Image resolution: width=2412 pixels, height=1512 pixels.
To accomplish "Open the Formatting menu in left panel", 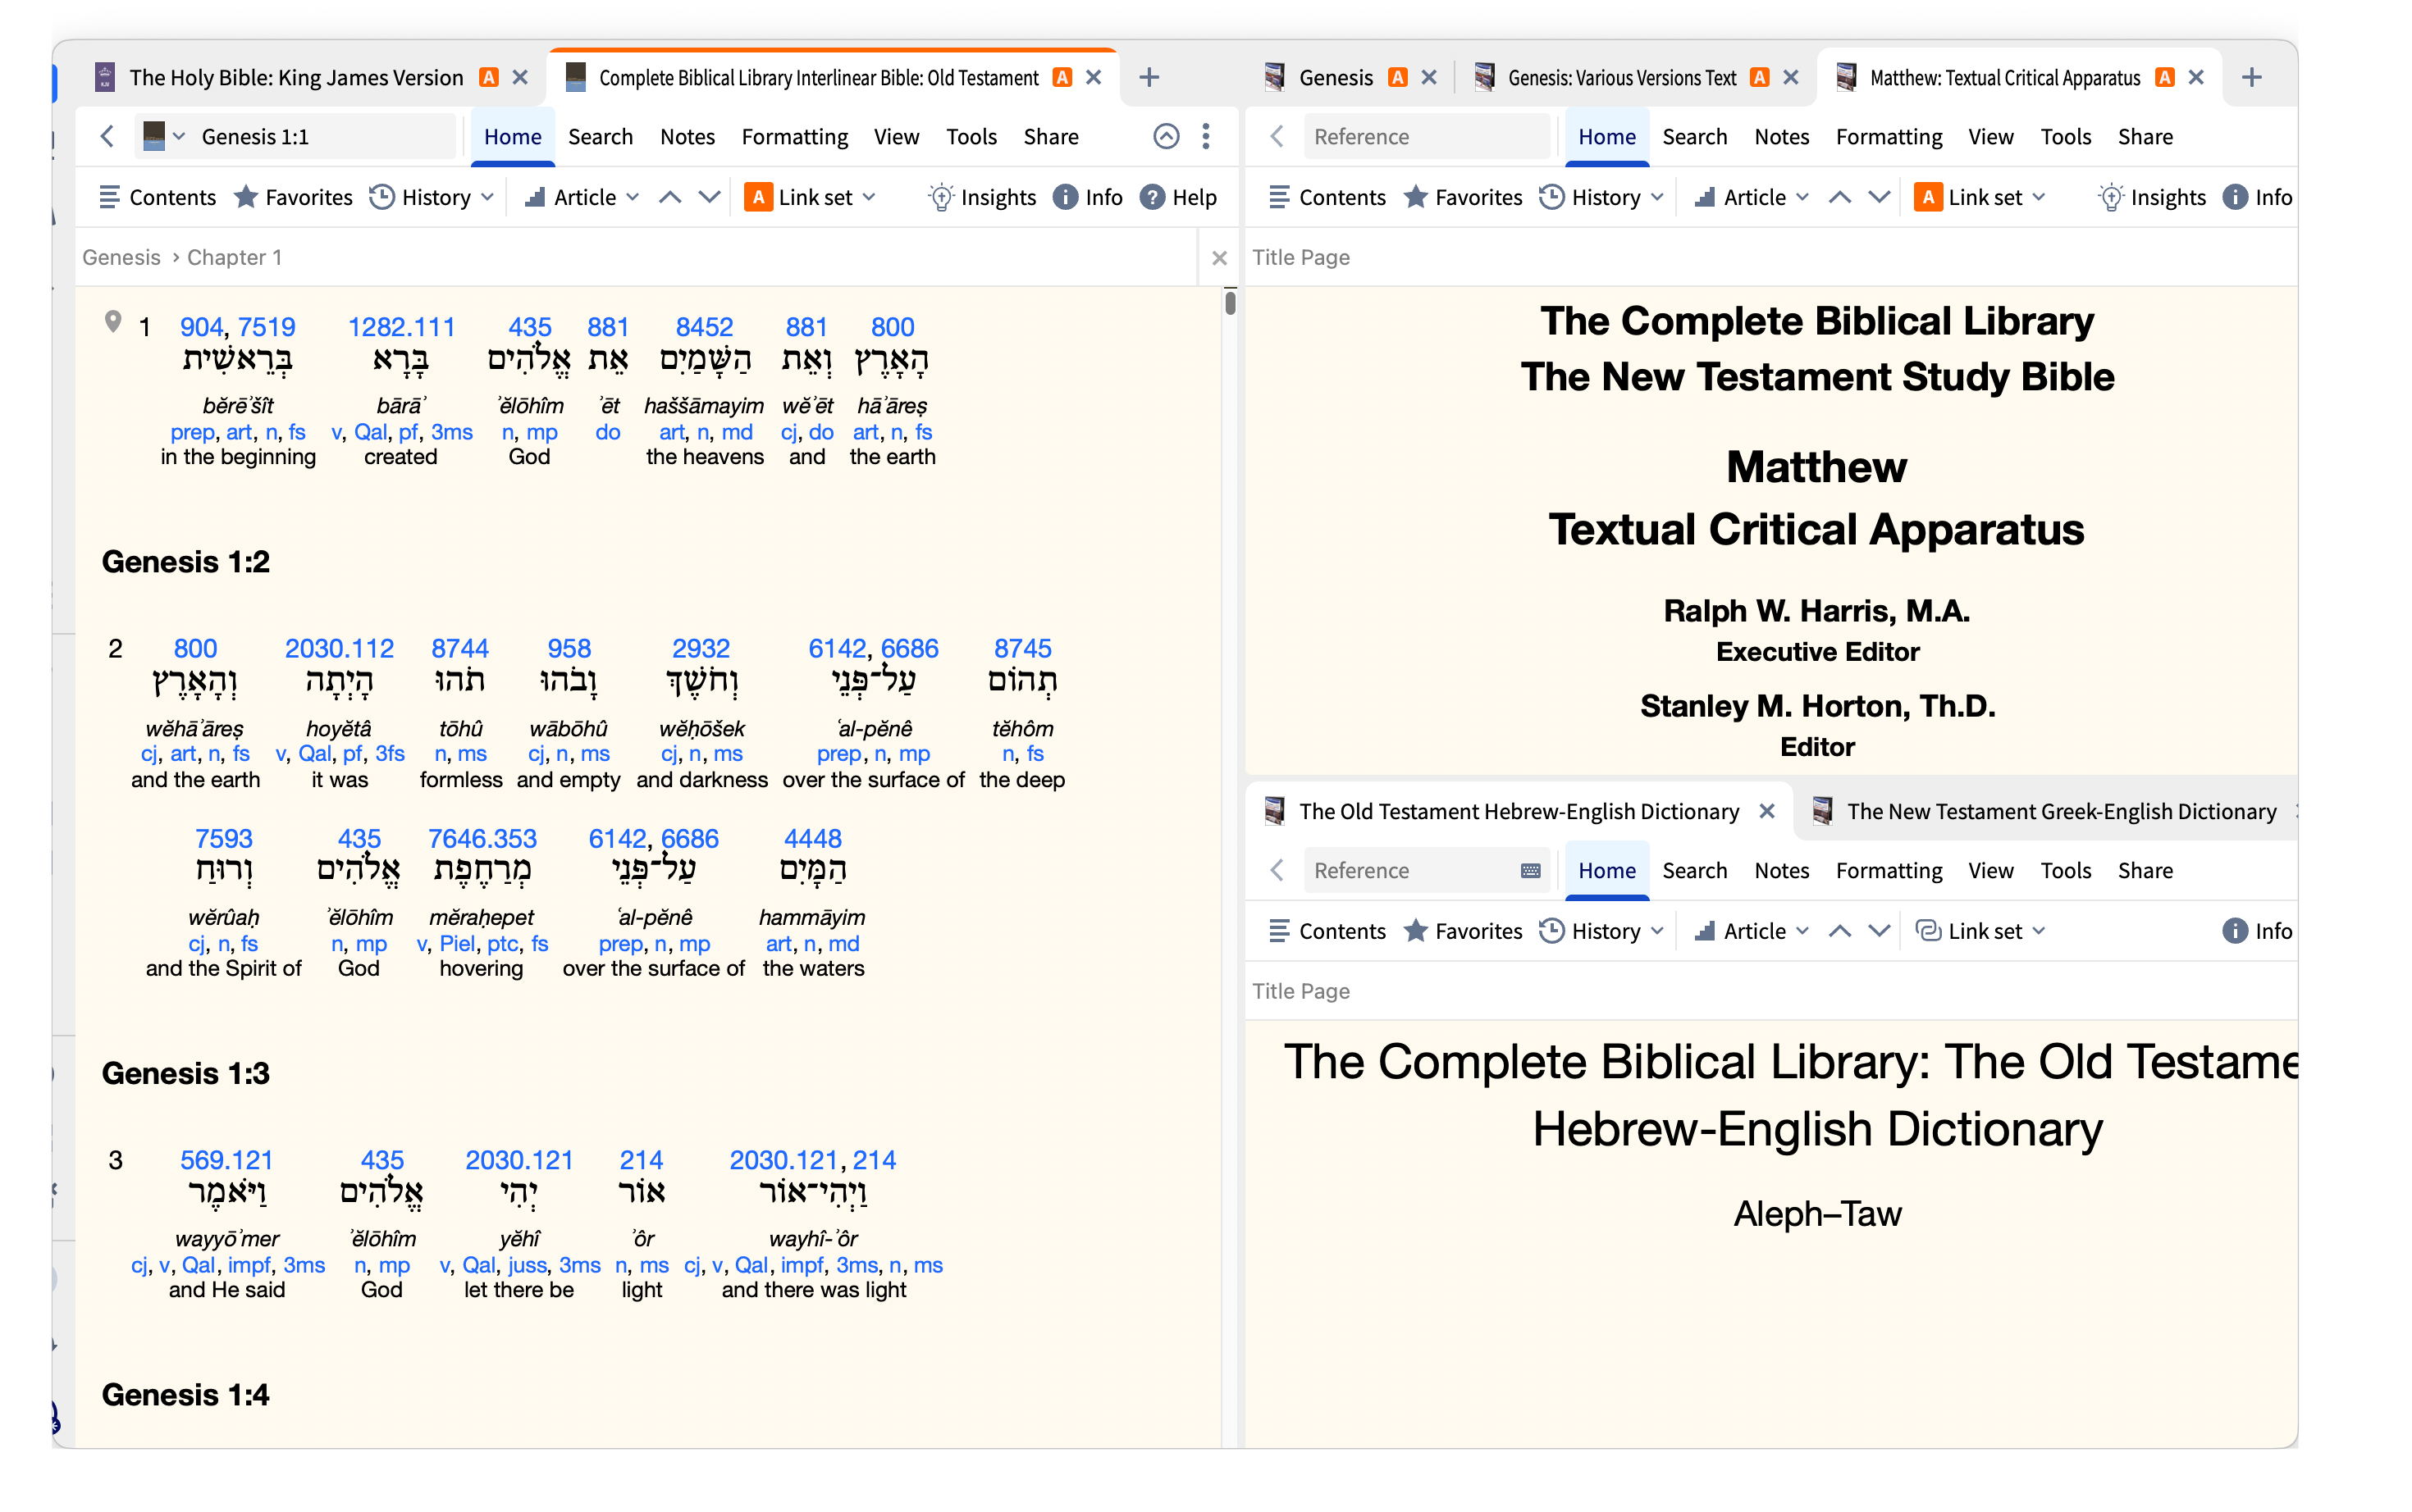I will click(794, 136).
